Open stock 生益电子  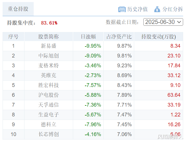pyautogui.click(x=49, y=115)
